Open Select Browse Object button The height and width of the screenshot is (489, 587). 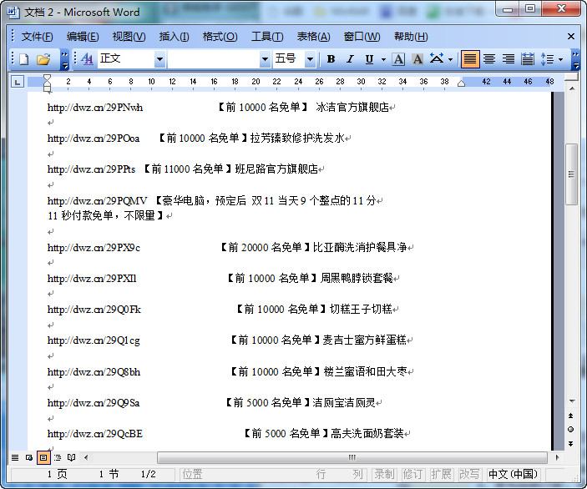571,429
